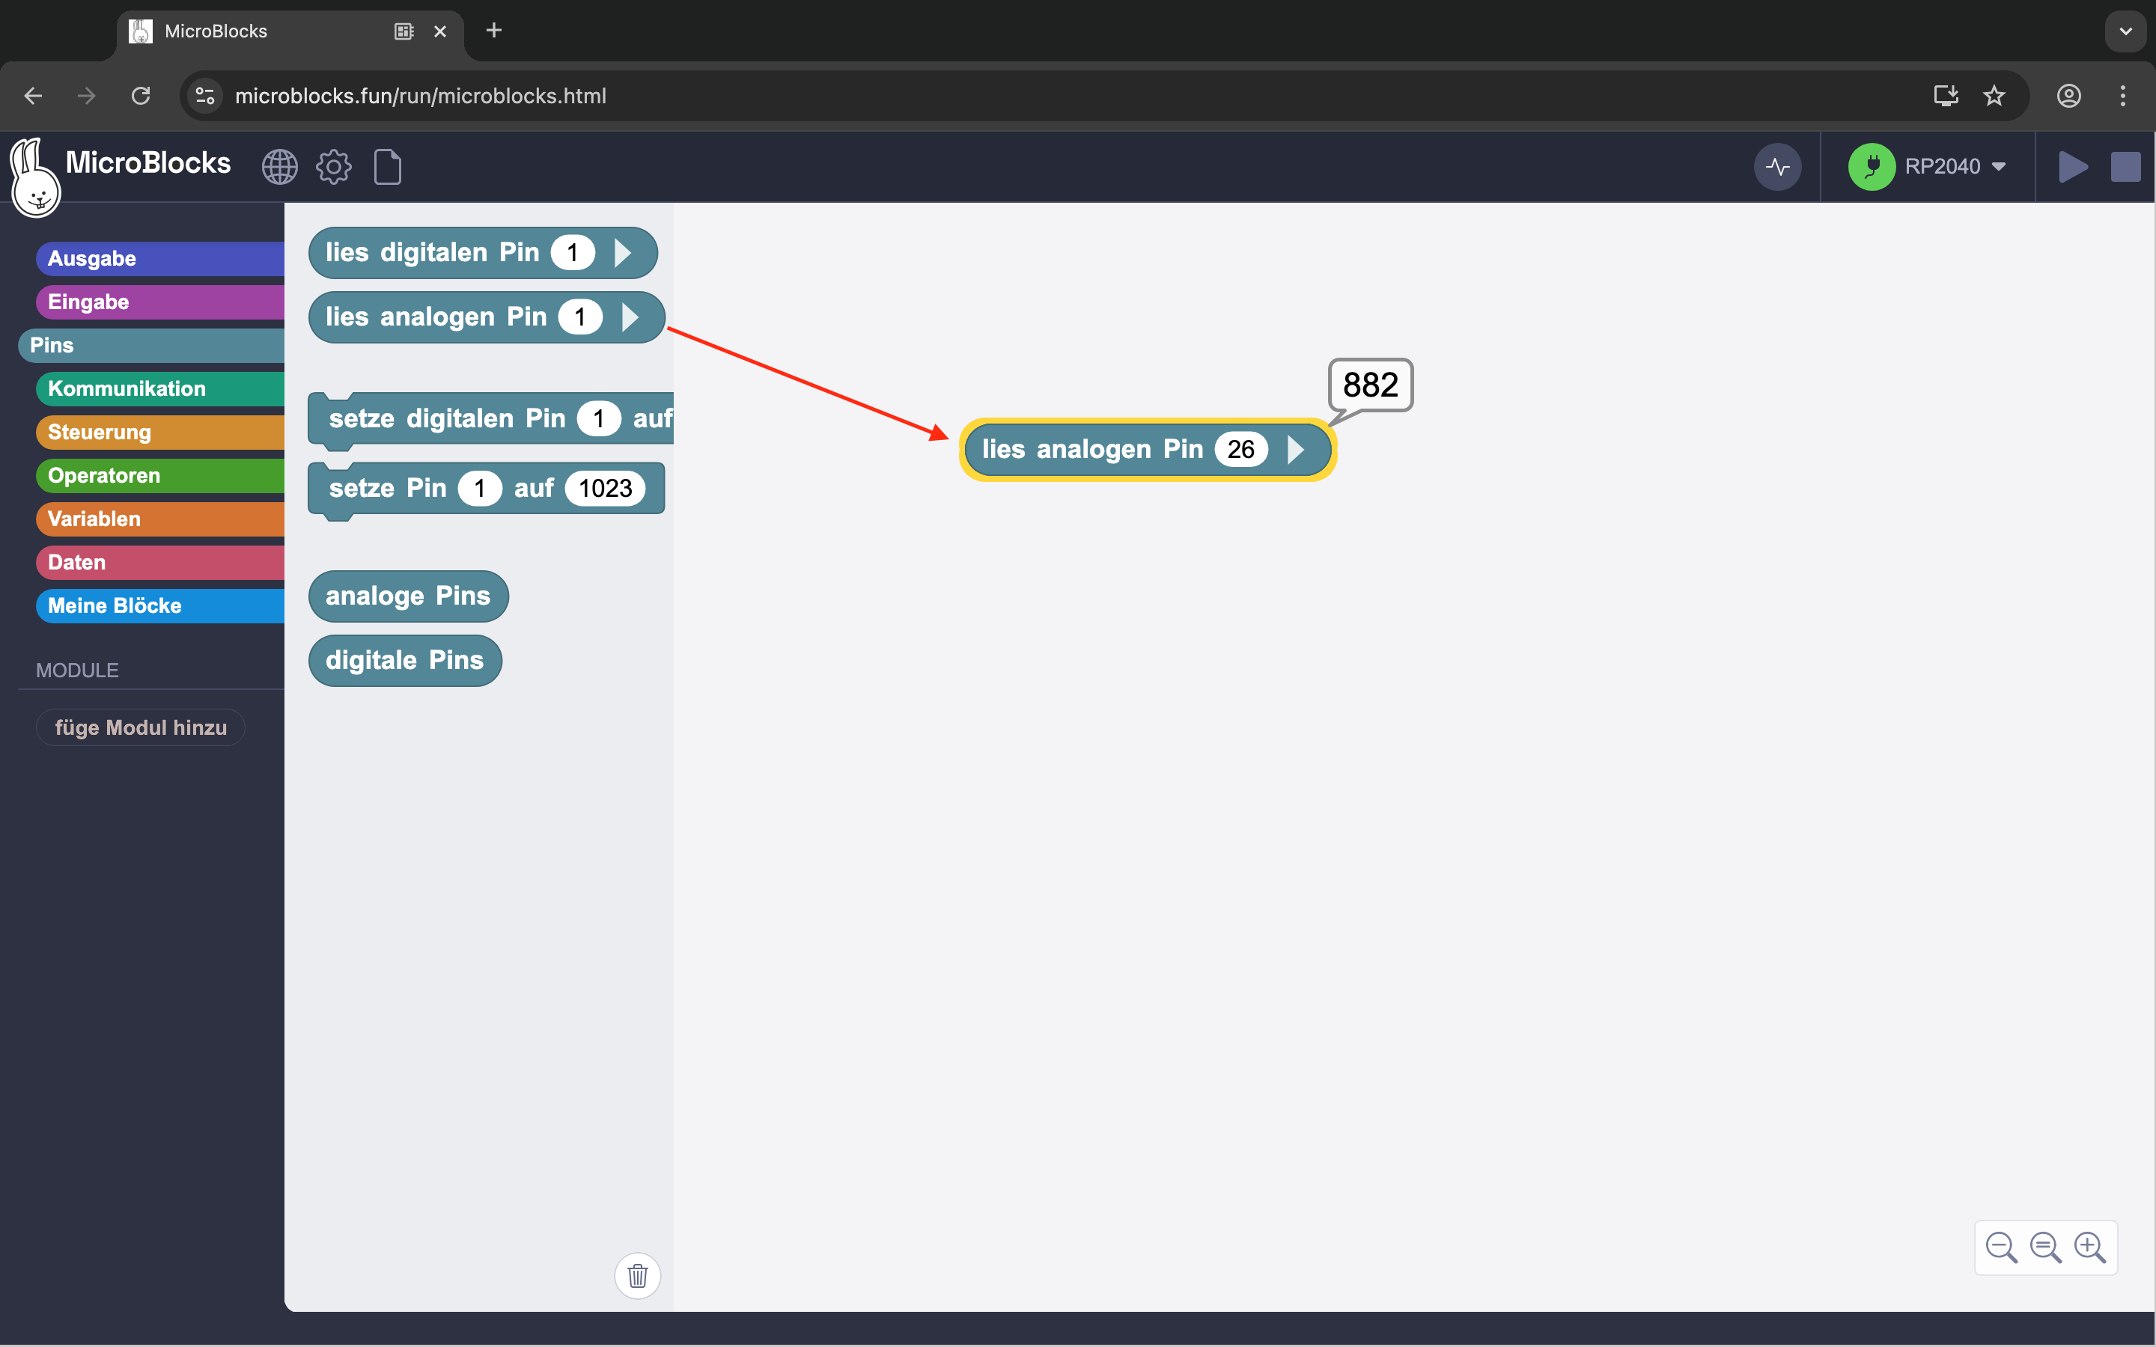
Task: Open the language globe menu
Action: pyautogui.click(x=278, y=167)
